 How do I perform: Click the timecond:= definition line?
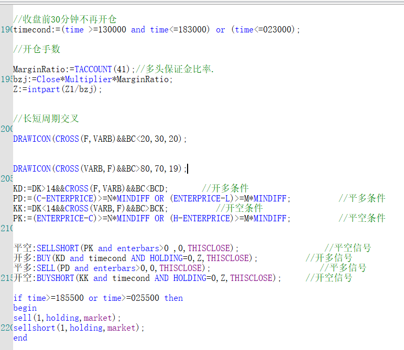coord(156,30)
